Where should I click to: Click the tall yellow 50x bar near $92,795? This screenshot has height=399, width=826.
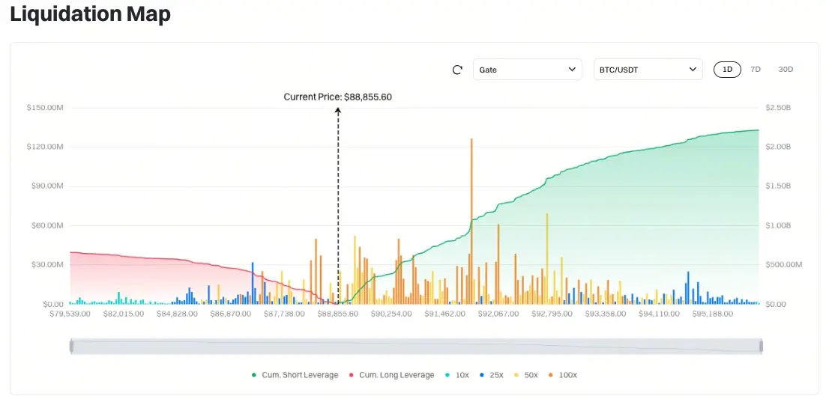click(x=547, y=258)
